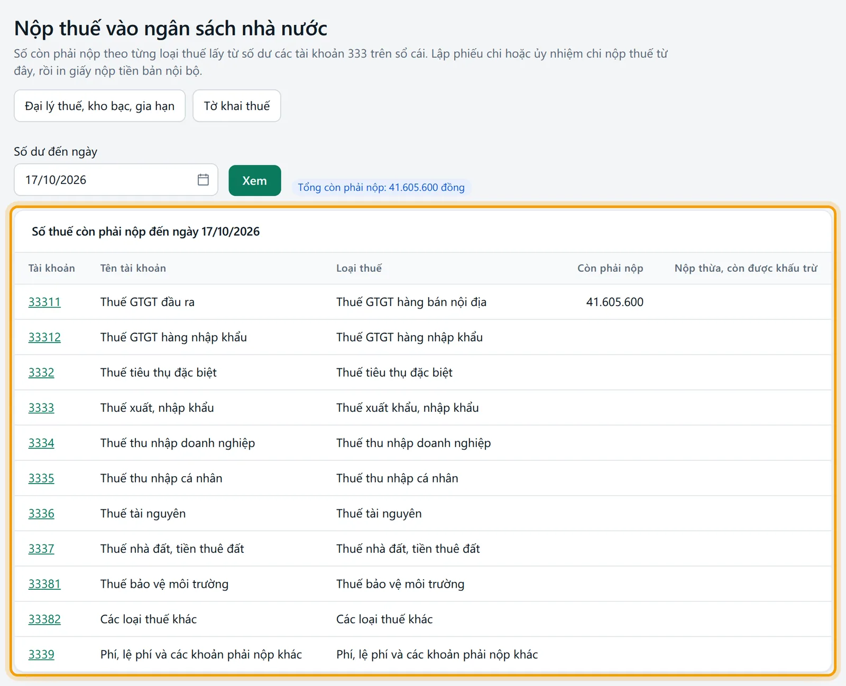846x686 pixels.
Task: Click Tổng còn phải nộp summary badge
Action: tap(381, 187)
